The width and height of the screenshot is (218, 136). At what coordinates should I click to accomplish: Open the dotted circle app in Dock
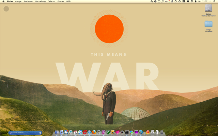pyautogui.click(x=99, y=132)
